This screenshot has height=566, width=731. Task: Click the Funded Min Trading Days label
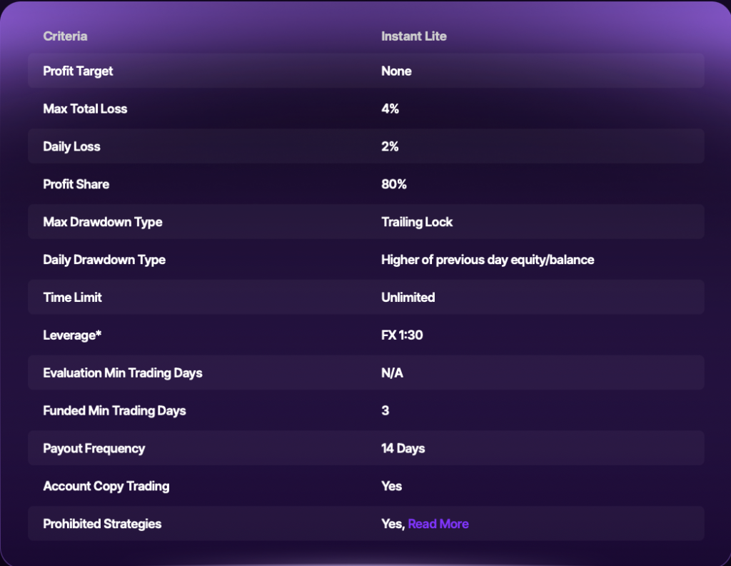pyautogui.click(x=114, y=411)
